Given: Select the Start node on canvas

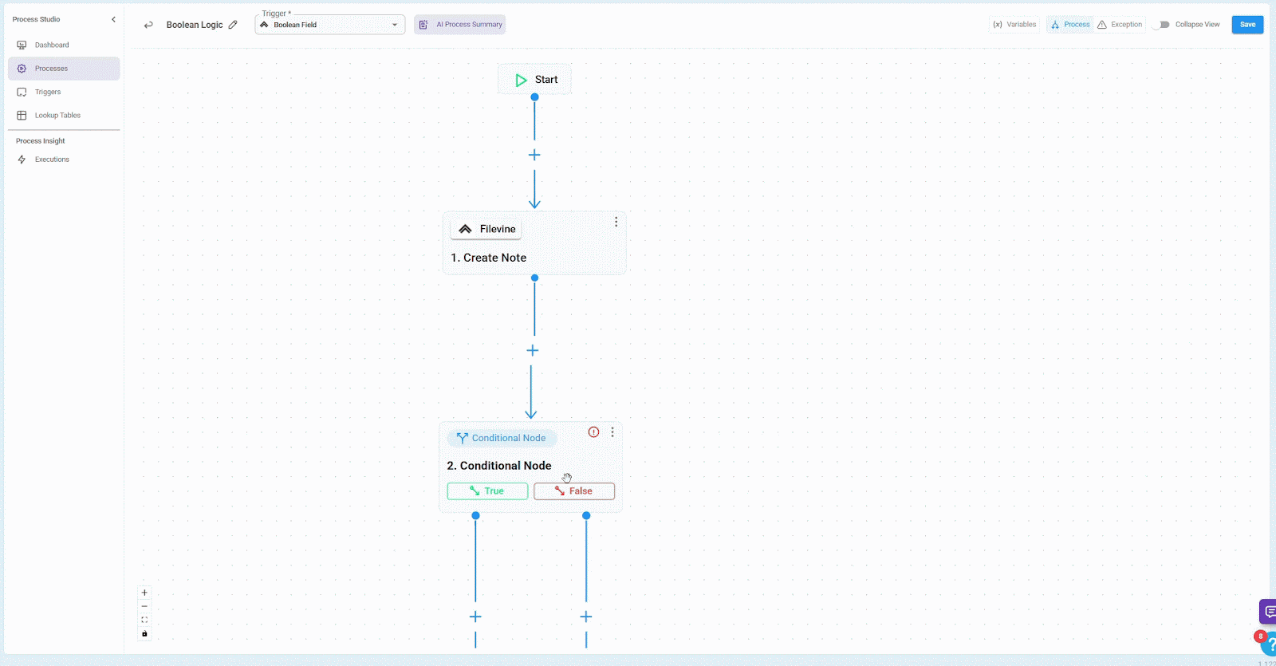Looking at the screenshot, I should coord(535,80).
